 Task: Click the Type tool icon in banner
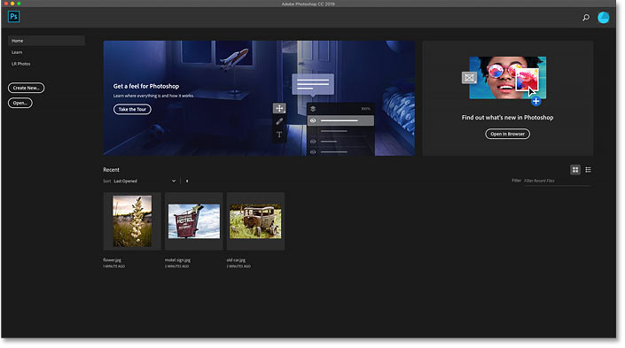(279, 135)
